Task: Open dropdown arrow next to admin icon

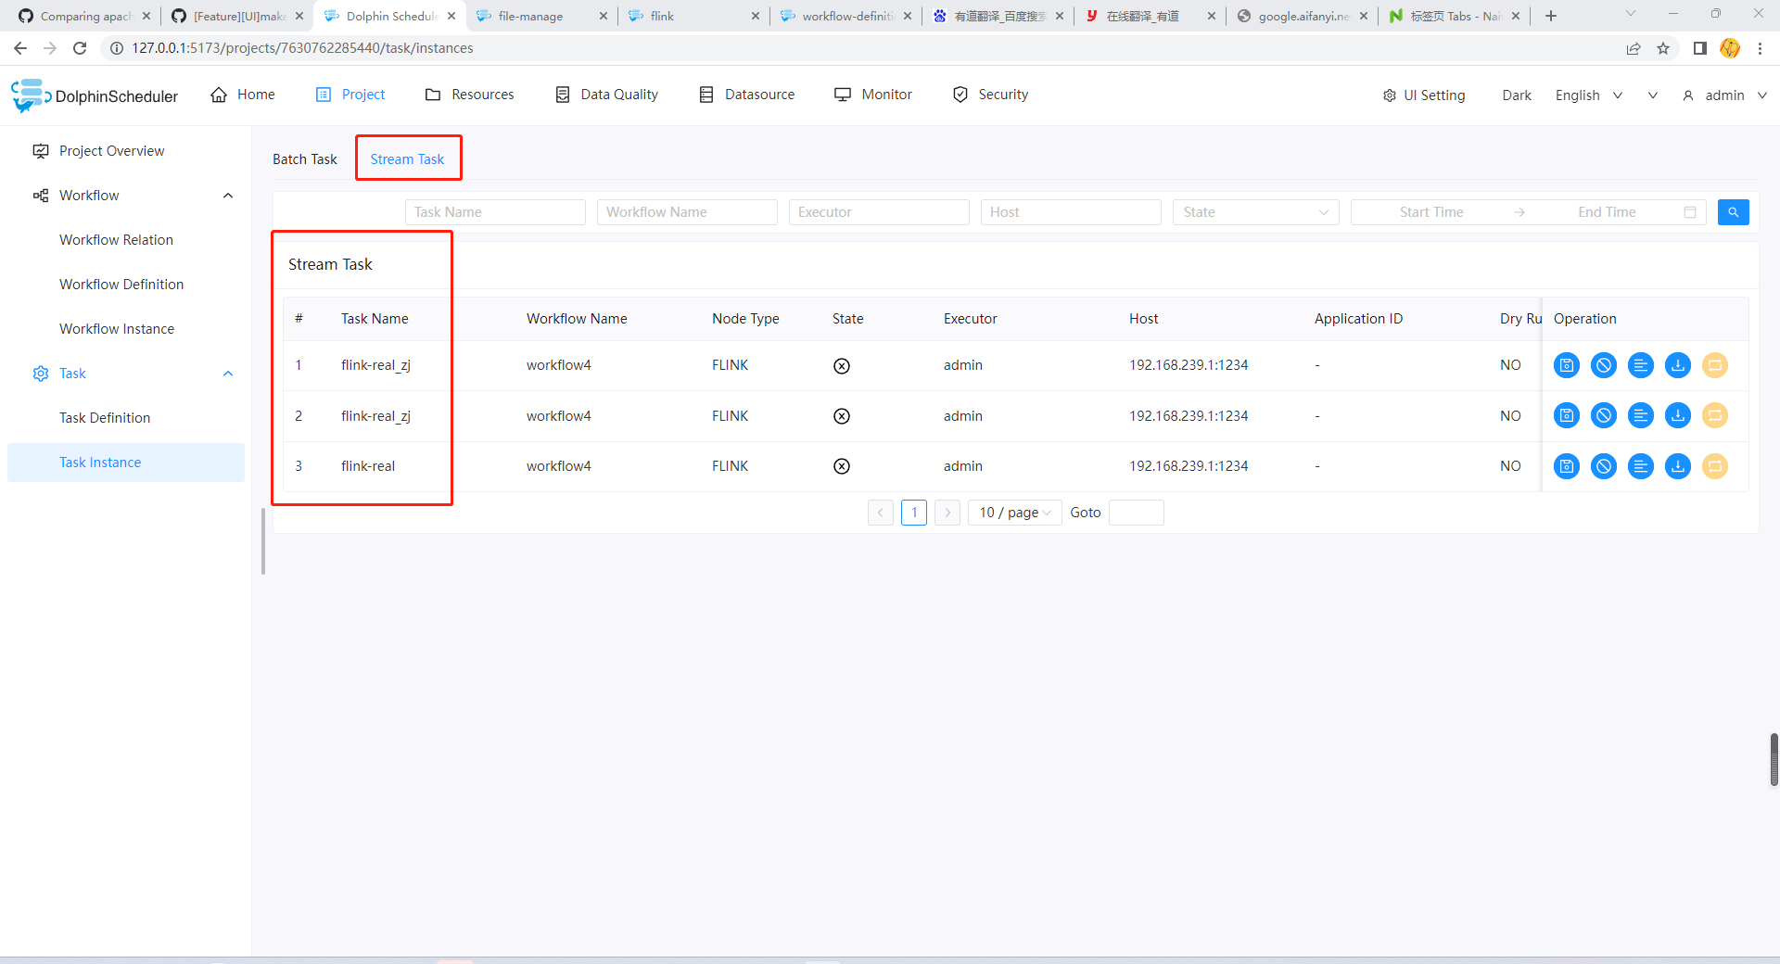Action: pyautogui.click(x=1652, y=95)
